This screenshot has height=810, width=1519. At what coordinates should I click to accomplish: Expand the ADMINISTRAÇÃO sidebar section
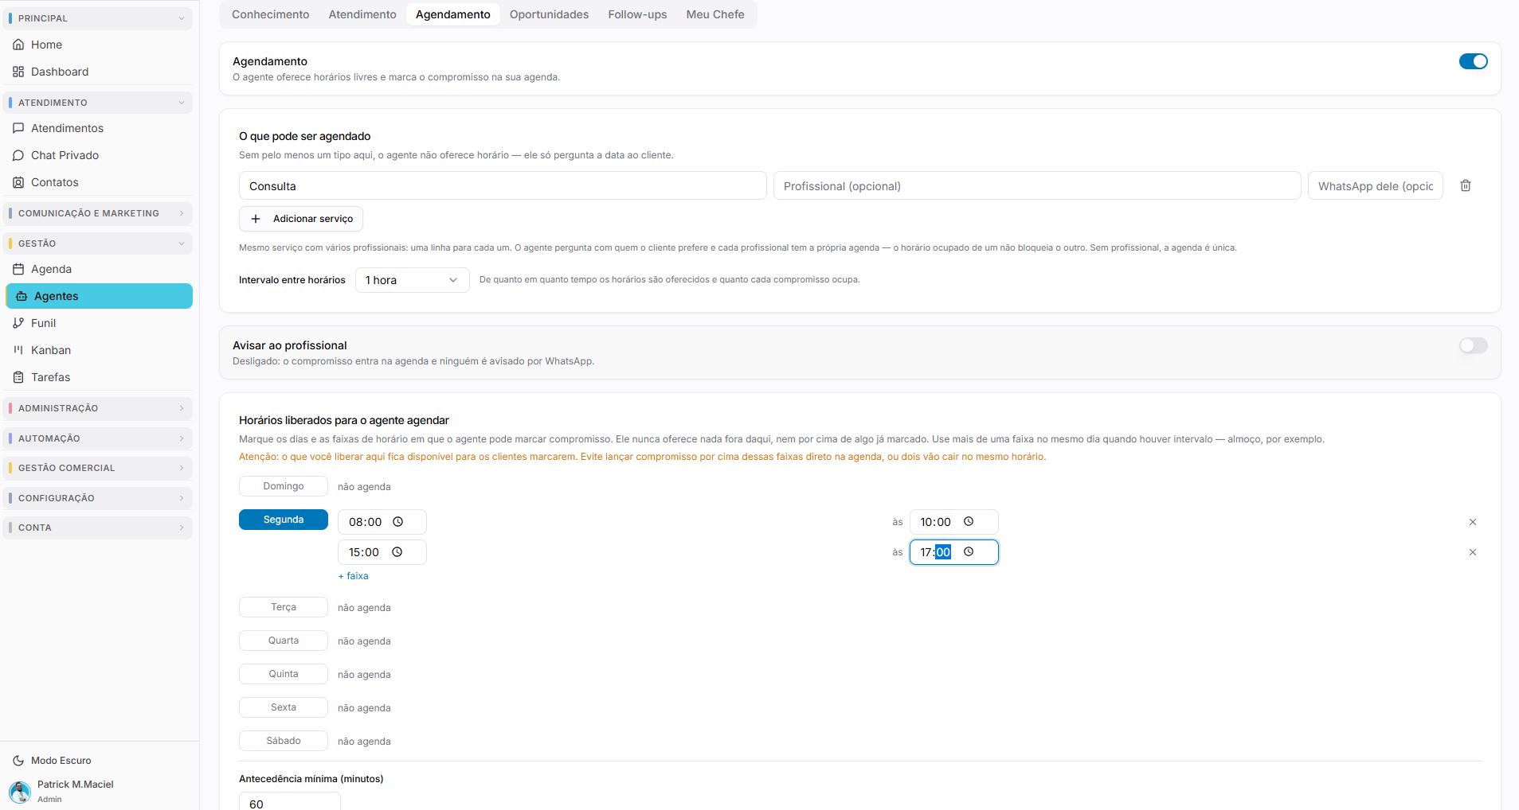point(98,408)
